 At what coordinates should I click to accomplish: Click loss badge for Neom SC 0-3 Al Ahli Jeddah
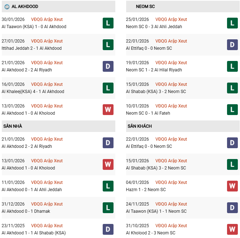(232, 23)
